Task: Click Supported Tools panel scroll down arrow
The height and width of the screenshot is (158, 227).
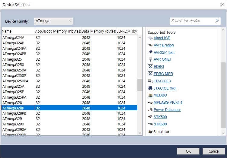Action: click(223, 133)
